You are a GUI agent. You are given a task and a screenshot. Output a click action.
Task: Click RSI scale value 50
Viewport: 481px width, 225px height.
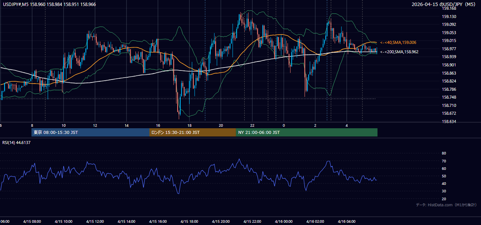click(444, 176)
